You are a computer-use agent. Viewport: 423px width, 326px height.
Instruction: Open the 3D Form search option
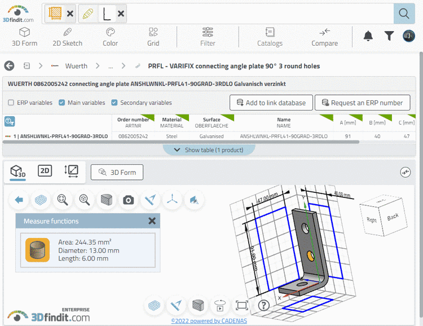pos(25,37)
